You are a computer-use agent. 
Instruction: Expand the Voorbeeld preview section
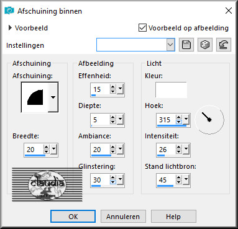pyautogui.click(x=10, y=28)
